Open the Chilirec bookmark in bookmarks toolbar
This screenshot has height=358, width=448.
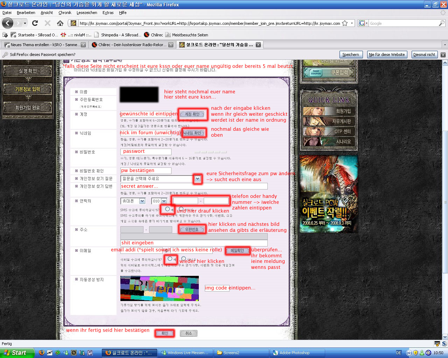click(x=153, y=35)
